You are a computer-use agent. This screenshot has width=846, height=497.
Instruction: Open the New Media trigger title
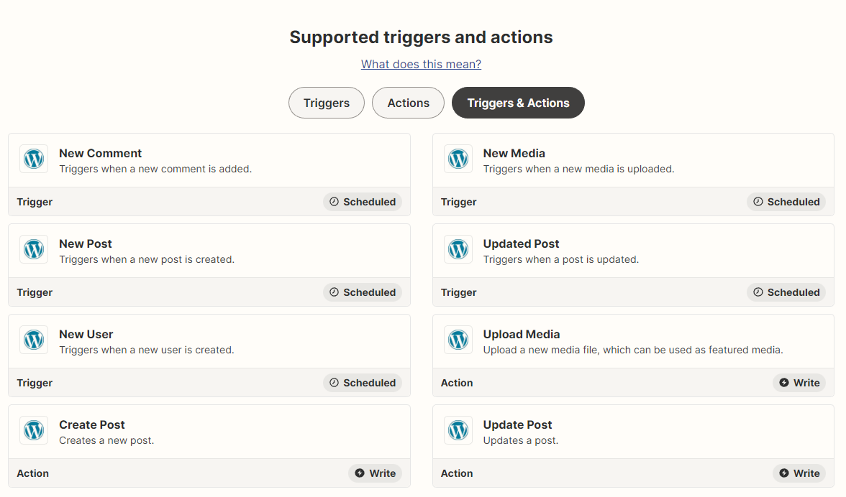(x=514, y=154)
